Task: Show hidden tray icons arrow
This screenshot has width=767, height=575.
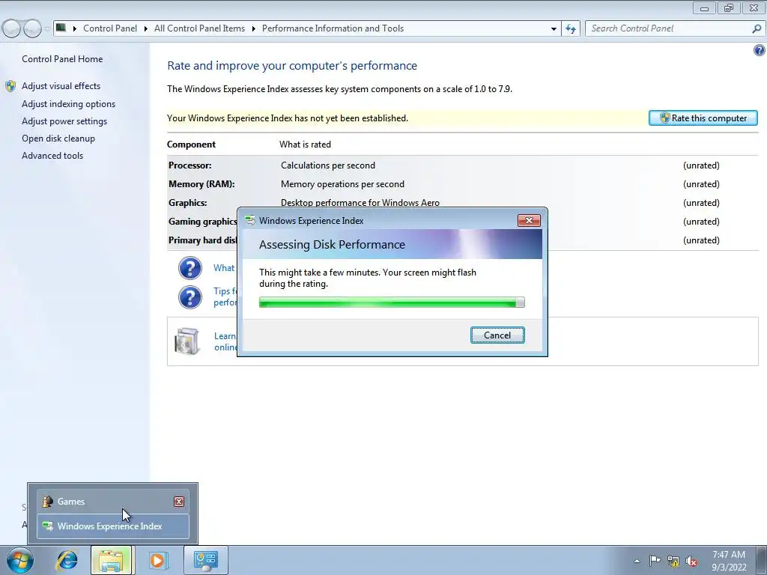Action: 637,561
